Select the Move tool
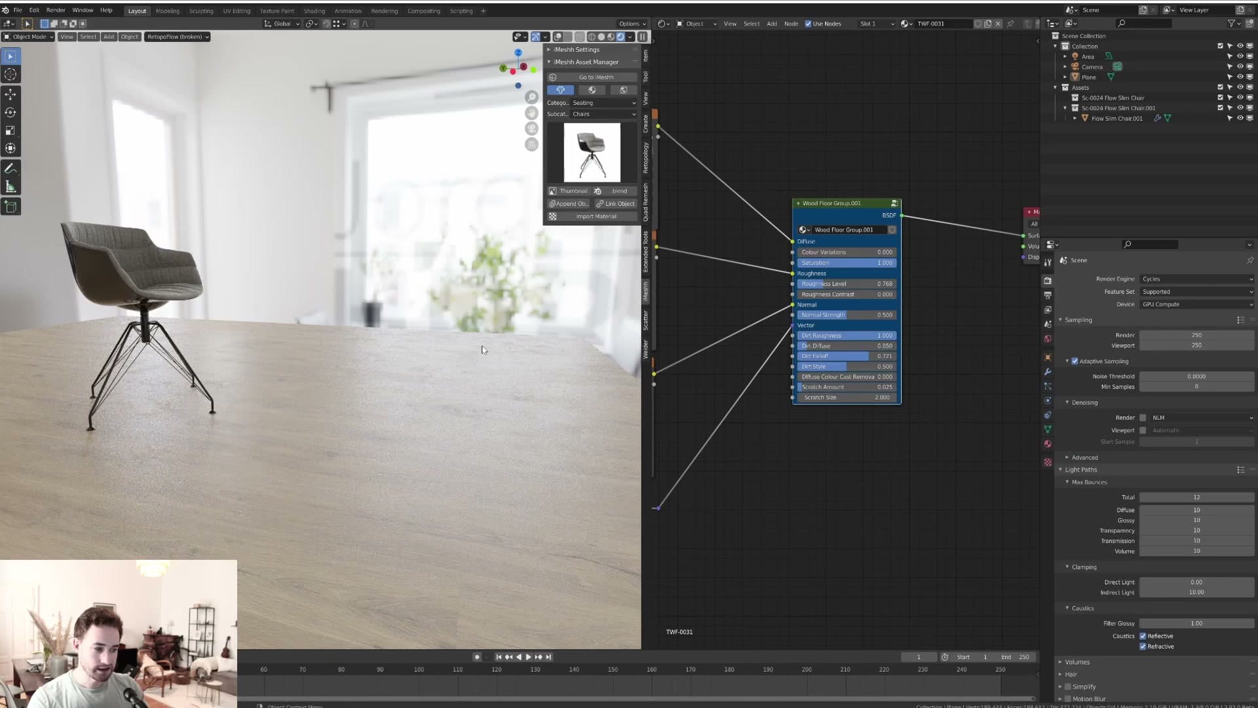This screenshot has height=708, width=1258. click(x=10, y=95)
